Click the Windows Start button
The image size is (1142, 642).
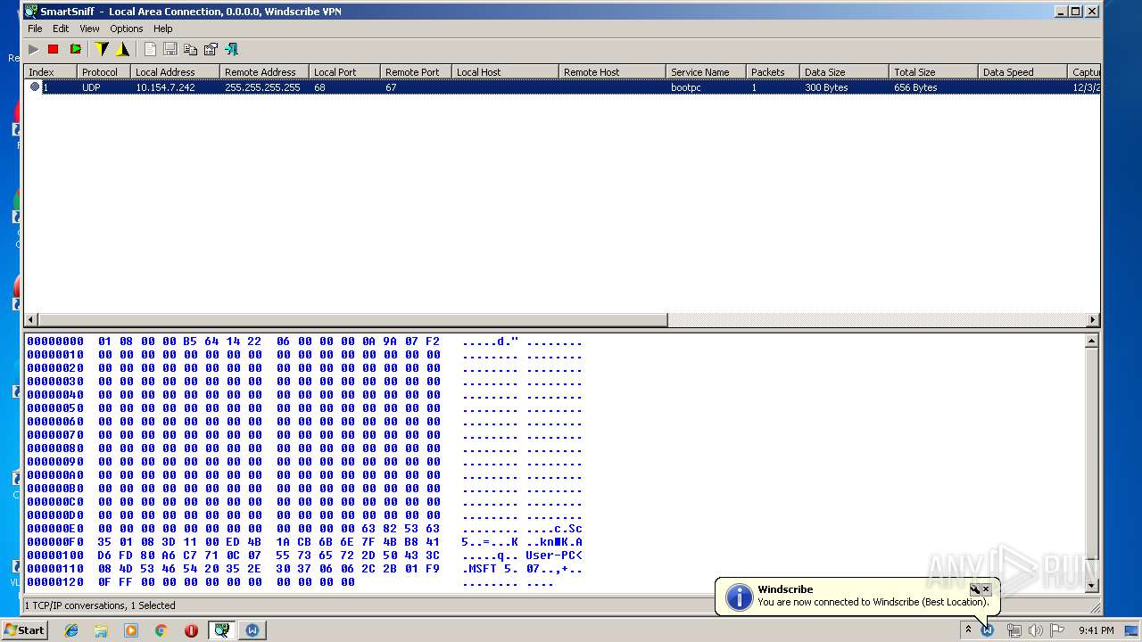pyautogui.click(x=25, y=630)
